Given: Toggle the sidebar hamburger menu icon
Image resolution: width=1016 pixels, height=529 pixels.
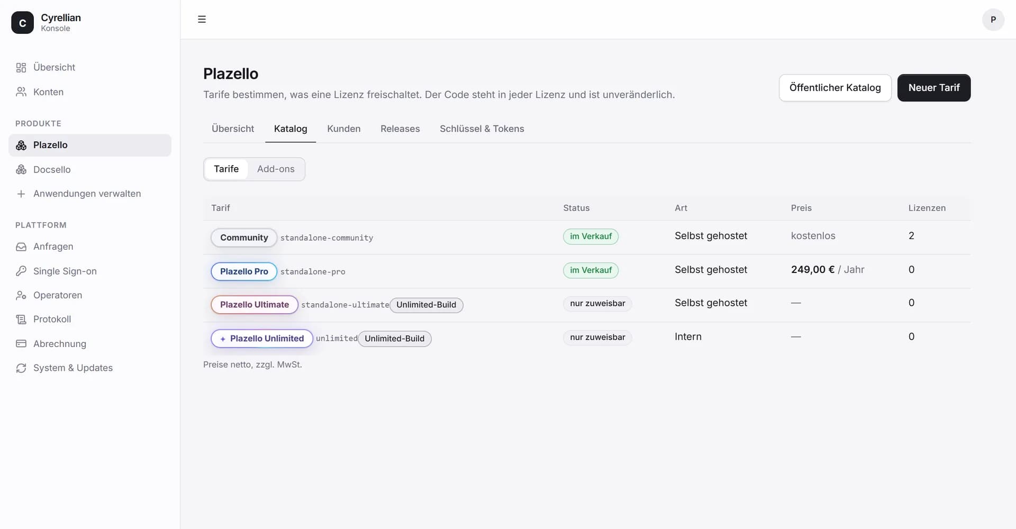Looking at the screenshot, I should [x=202, y=19].
